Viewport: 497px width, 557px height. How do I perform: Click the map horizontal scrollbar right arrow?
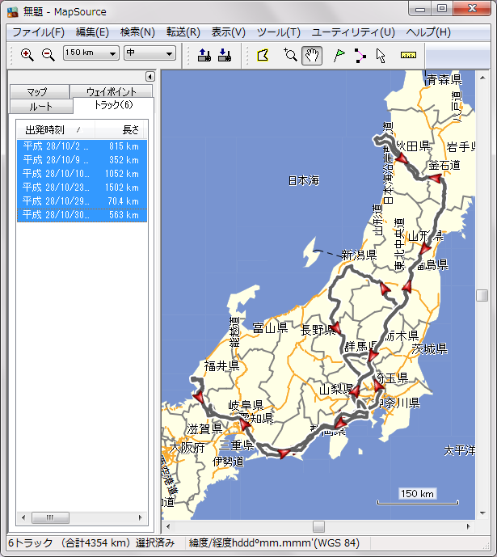(469, 526)
